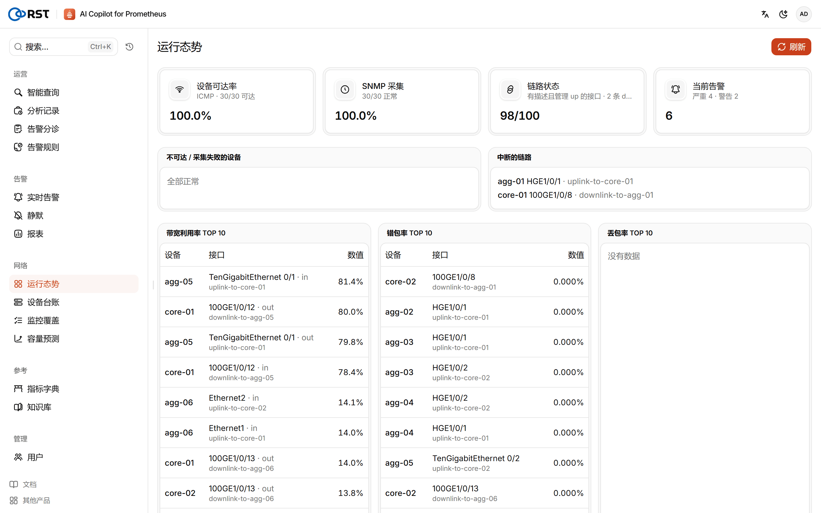Focus the 搜索 search field
Viewport: 821px width, 513px height.
[x=64, y=46]
